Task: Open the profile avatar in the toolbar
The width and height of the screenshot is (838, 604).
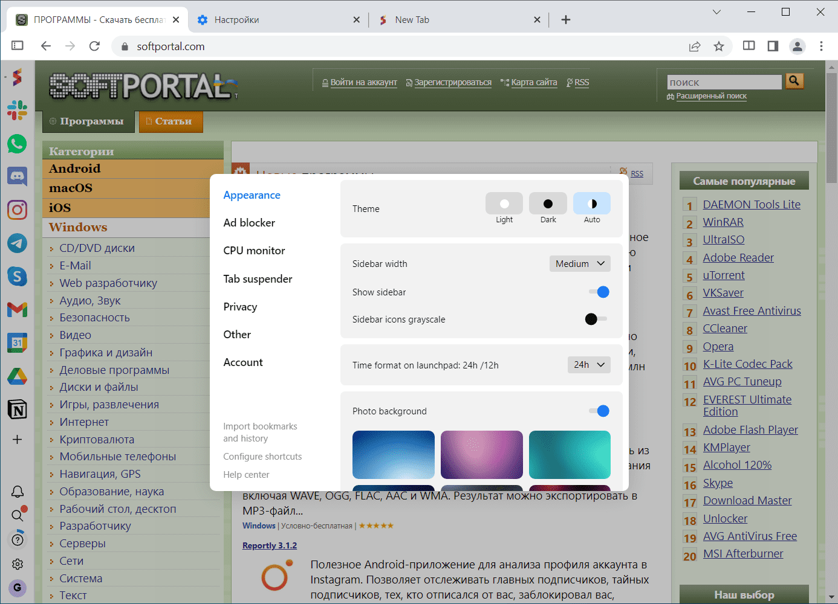Action: click(797, 46)
